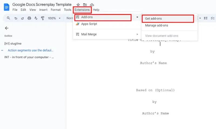The width and height of the screenshot is (216, 129).
Task: Click the search menus magnifier icon
Action: click(8, 18)
